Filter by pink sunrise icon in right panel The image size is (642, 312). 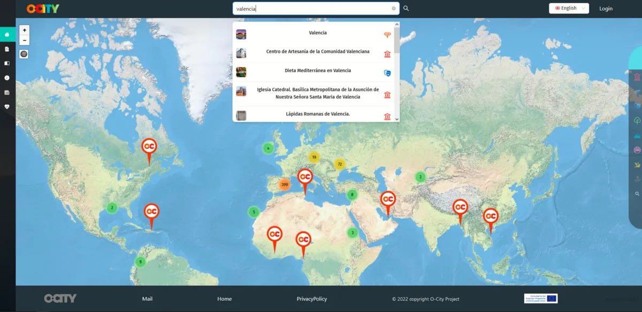(637, 150)
